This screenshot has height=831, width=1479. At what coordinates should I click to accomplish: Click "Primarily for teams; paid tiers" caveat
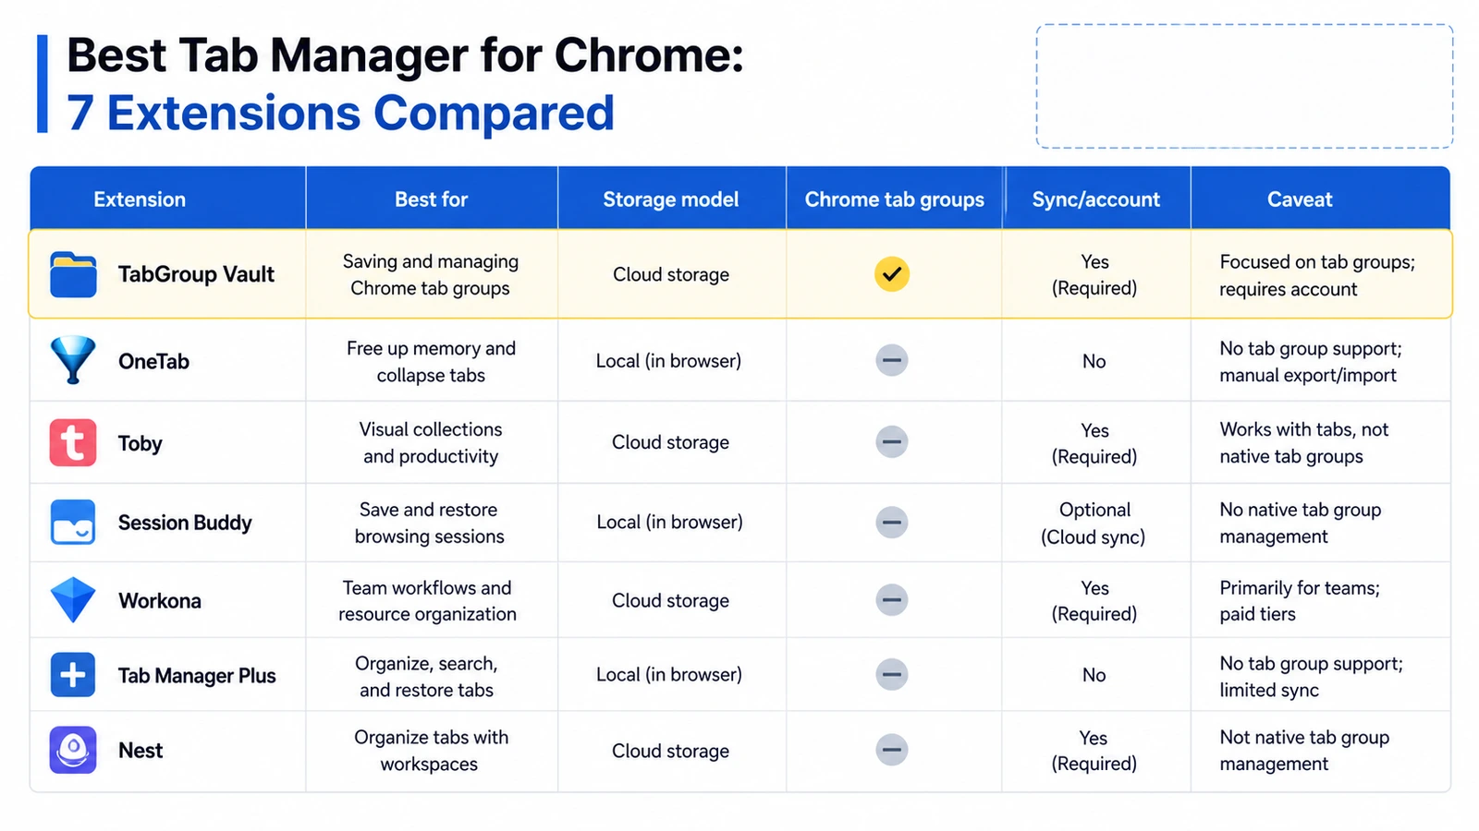(x=1300, y=600)
